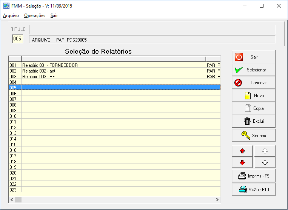Screen dimensions: 288x210
Task: Select row 010 in the list
Action: (x=114, y=116)
